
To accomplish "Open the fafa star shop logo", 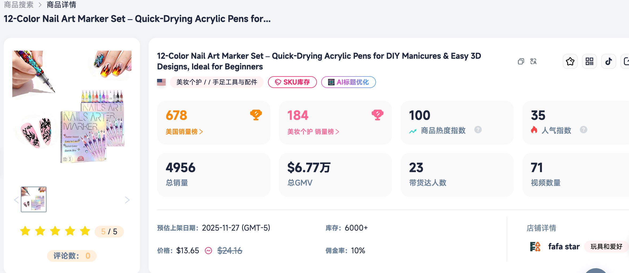I will tap(535, 247).
